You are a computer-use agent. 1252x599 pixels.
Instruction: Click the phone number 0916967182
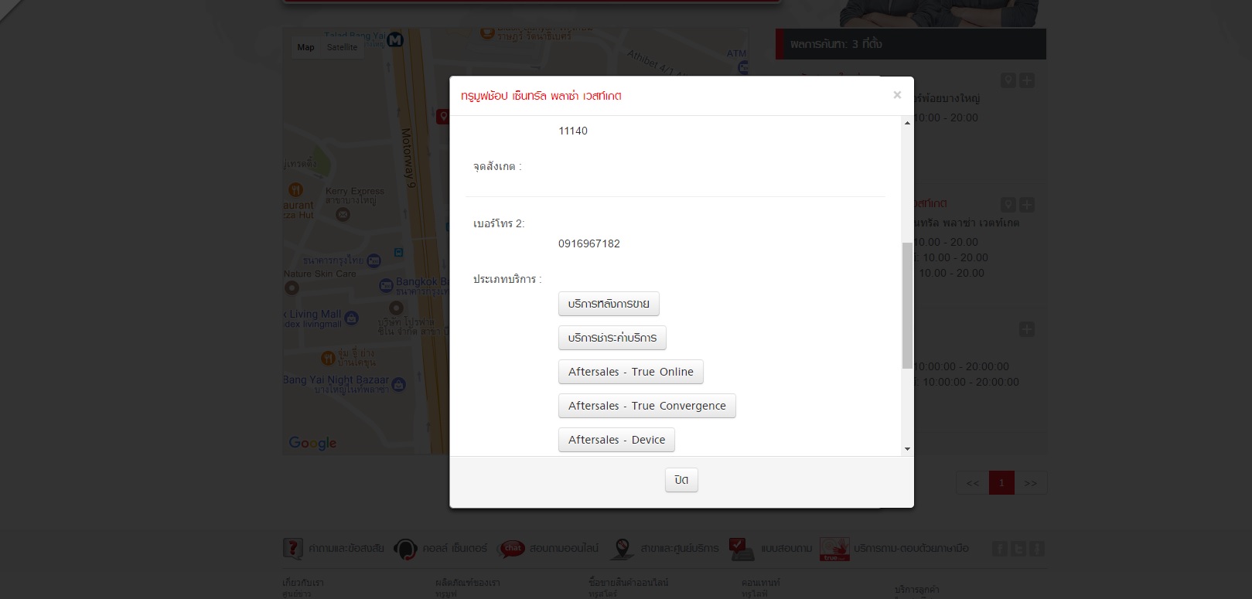(589, 243)
